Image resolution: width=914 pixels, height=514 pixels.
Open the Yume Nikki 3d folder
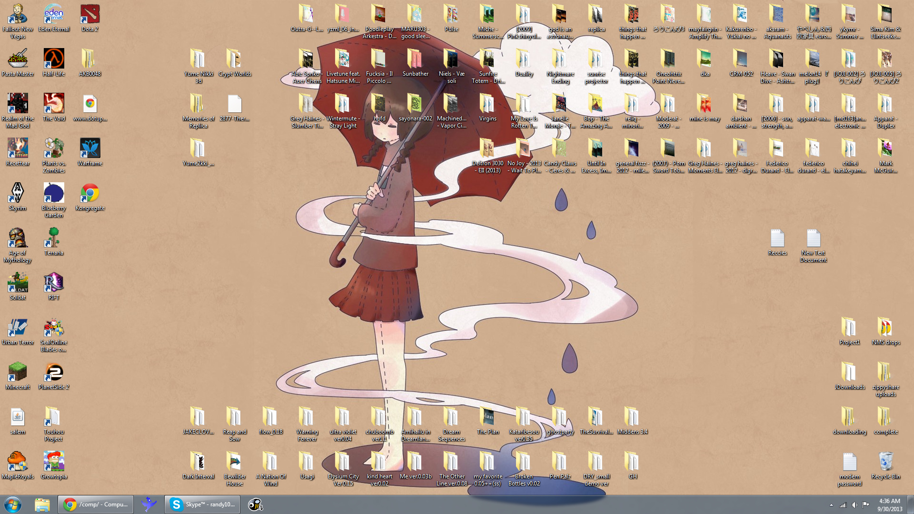(199, 66)
